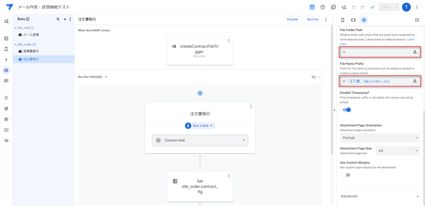Open the Custom task dropdown
Viewport: 425px width, 206px height.
click(x=200, y=140)
